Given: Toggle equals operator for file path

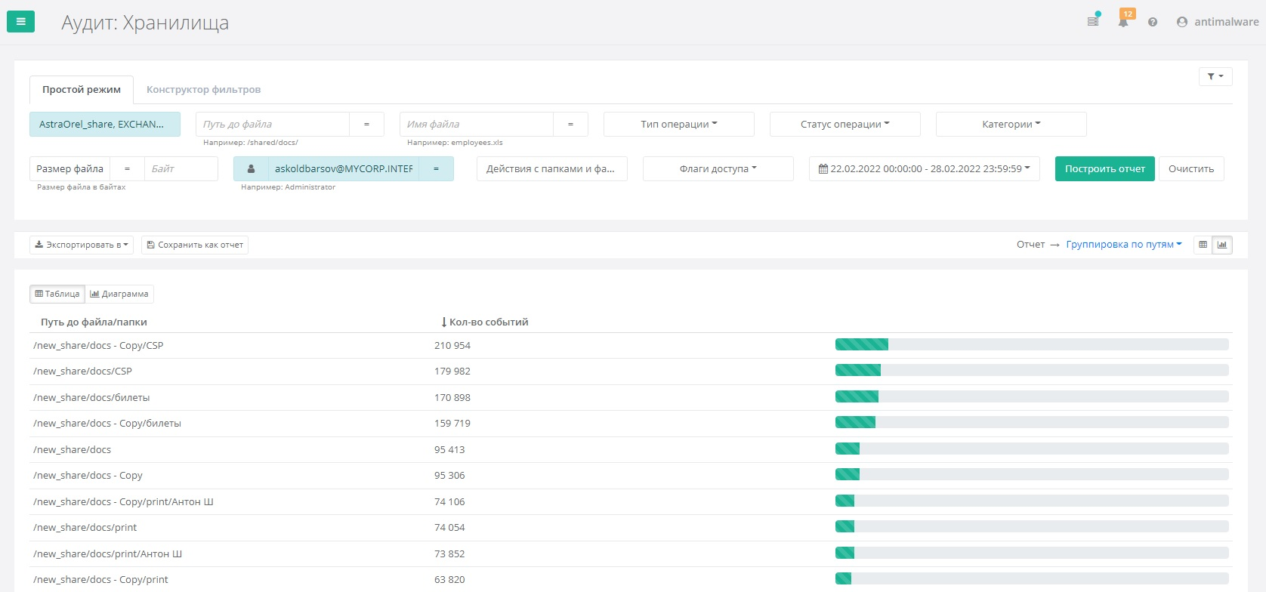Looking at the screenshot, I should pyautogui.click(x=366, y=125).
